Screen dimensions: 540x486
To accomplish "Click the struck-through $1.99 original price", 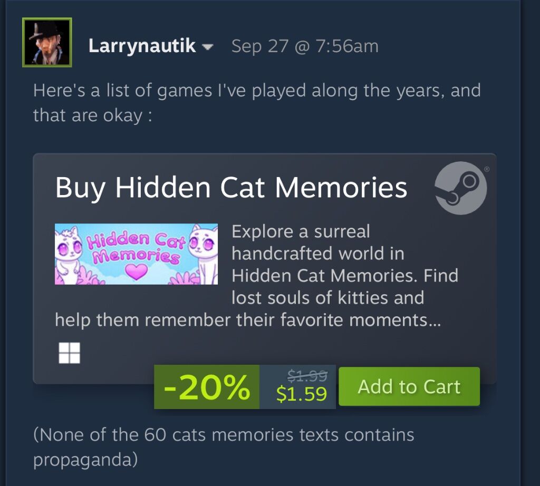I will point(307,375).
